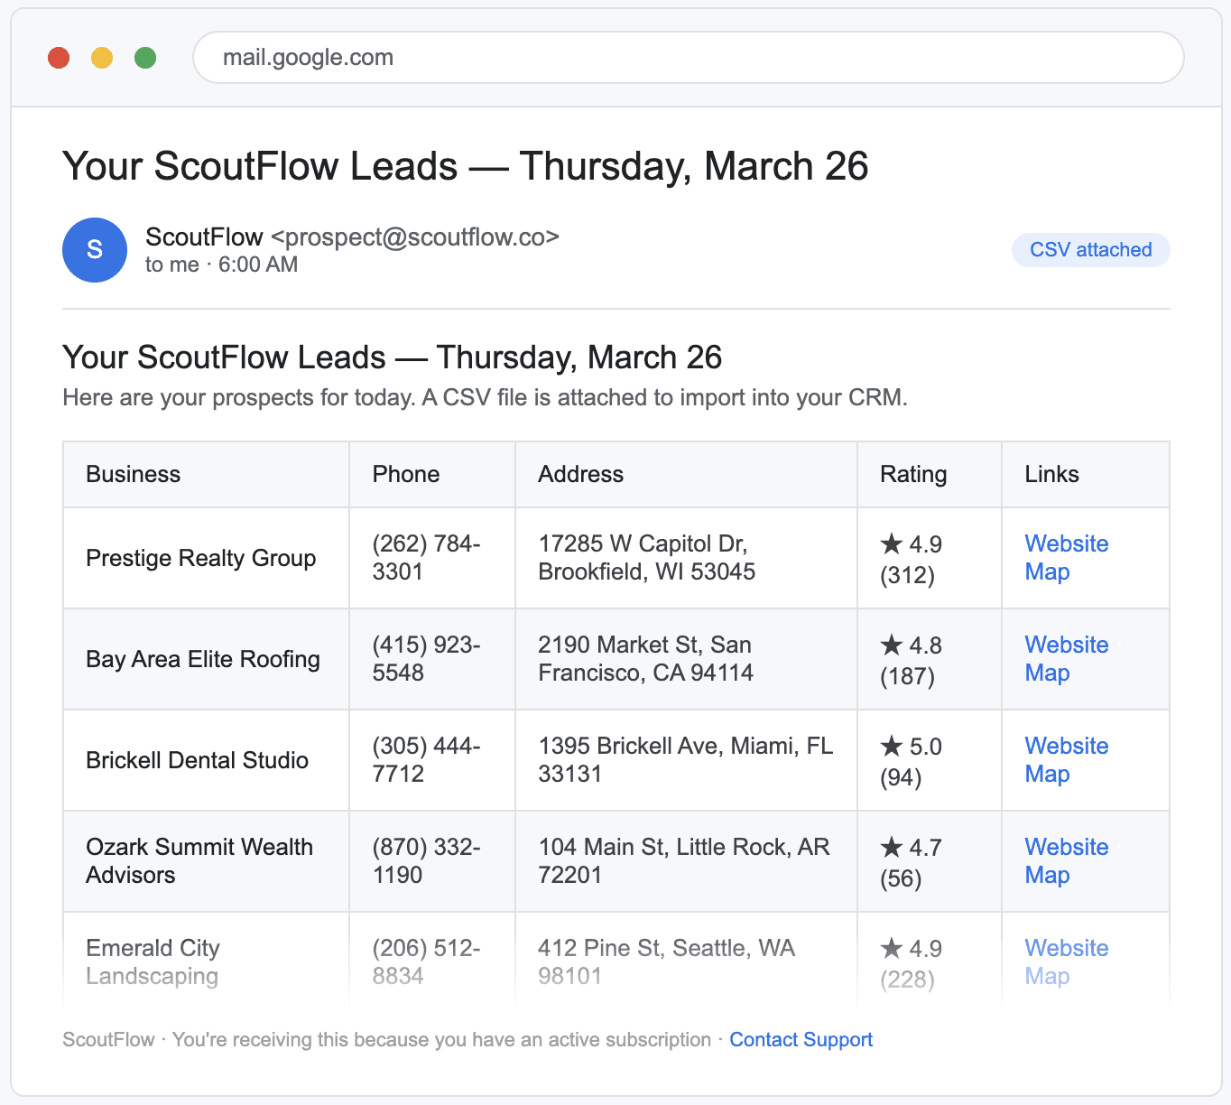Click the 412 Pine St address
1231x1105 pixels.
666,962
